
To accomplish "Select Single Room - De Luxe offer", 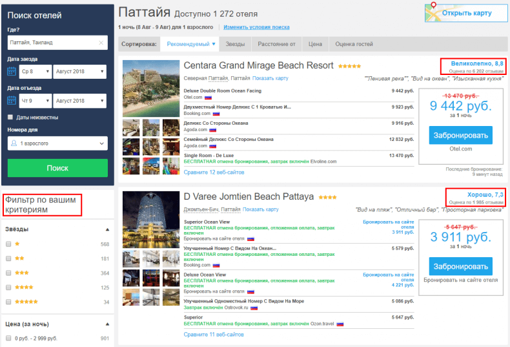I will coord(209,156).
